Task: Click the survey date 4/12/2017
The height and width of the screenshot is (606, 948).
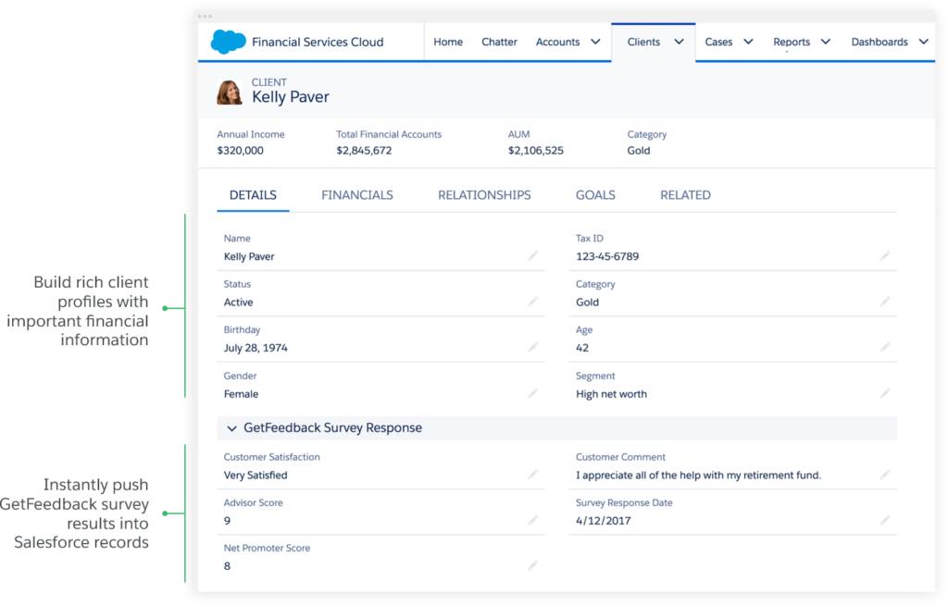Action: (x=603, y=521)
